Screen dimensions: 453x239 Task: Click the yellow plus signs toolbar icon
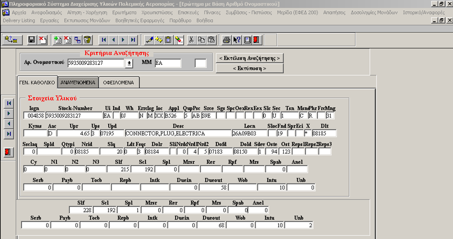159,40
